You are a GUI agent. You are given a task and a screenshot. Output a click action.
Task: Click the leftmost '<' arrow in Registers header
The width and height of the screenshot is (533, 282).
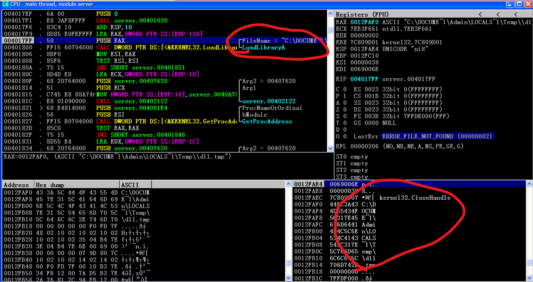(480, 14)
